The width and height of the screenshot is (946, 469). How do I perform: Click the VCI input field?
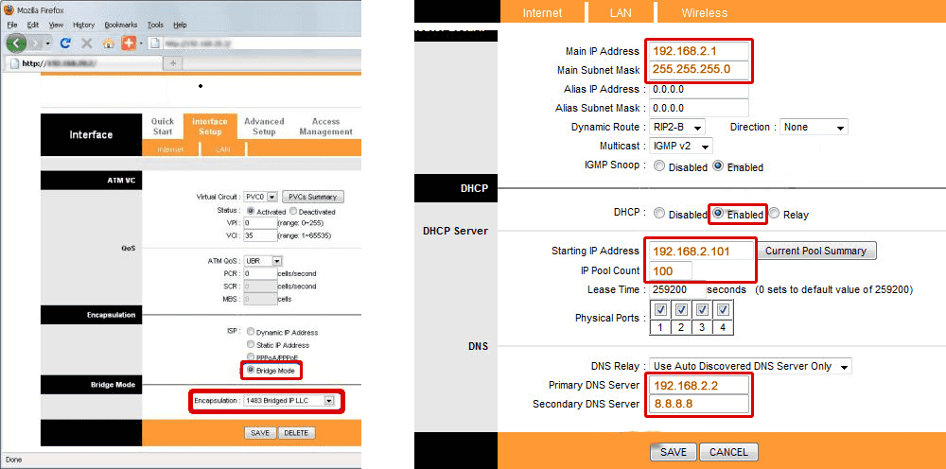259,235
